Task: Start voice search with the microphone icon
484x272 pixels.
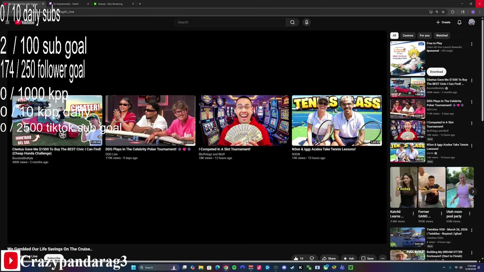Action: (307, 22)
